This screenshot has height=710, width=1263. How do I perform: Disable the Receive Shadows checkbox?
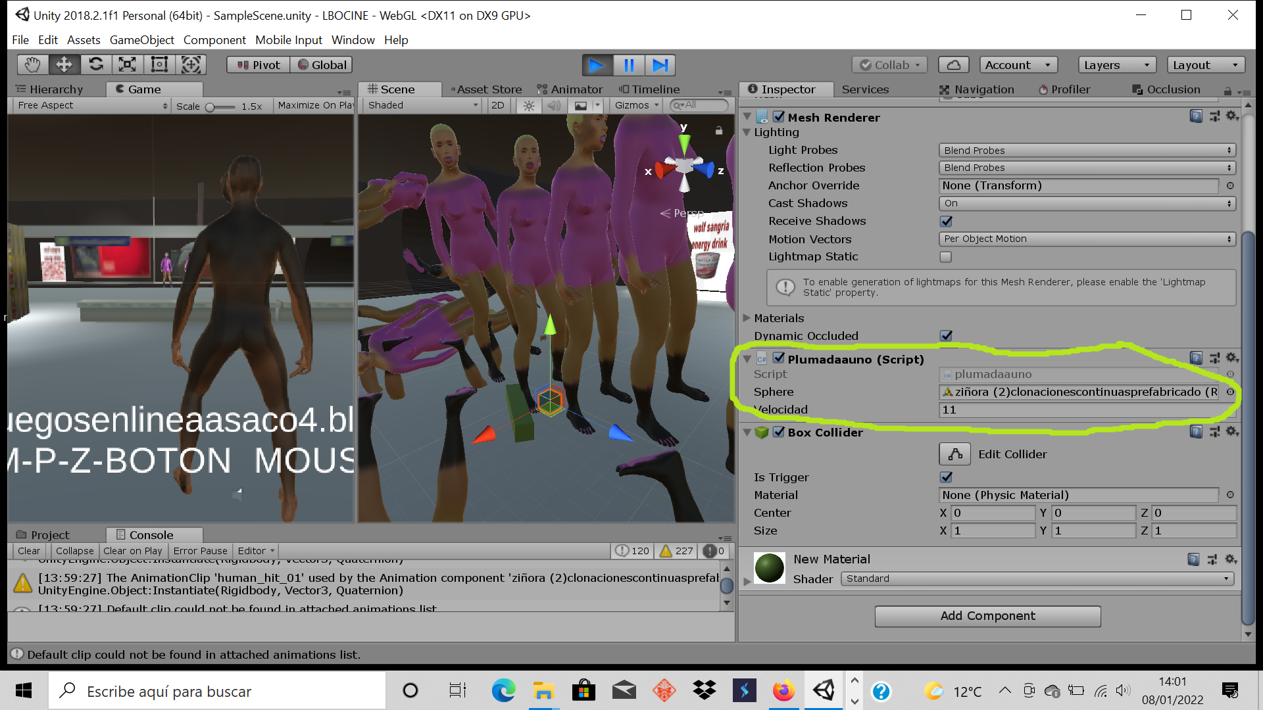(x=946, y=222)
